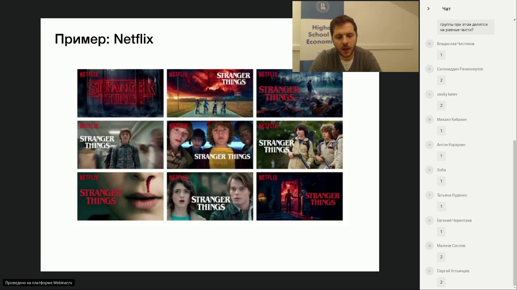Click the girl and boy Stranger Things thumbnail
517x290 pixels.
pyautogui.click(x=210, y=196)
